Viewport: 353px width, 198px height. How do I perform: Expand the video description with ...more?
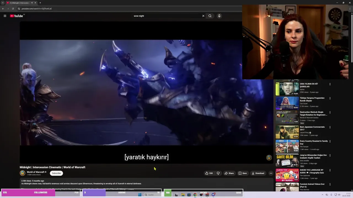(131, 189)
